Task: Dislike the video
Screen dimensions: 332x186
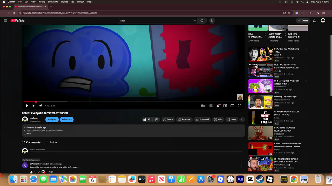Action: pos(156,119)
